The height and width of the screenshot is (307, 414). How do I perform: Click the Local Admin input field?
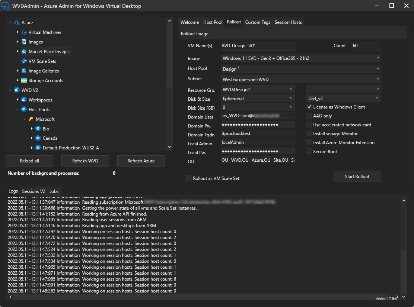coord(258,142)
